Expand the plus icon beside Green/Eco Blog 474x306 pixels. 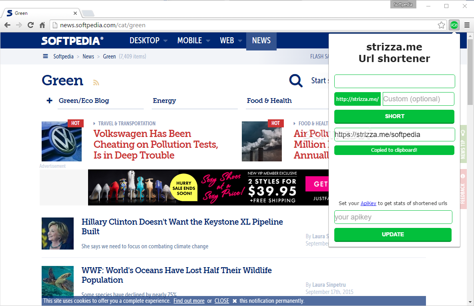[50, 101]
